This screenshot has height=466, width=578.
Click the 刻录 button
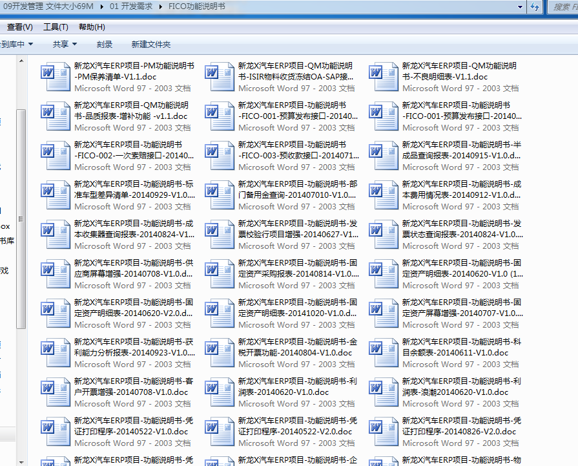[x=105, y=45]
